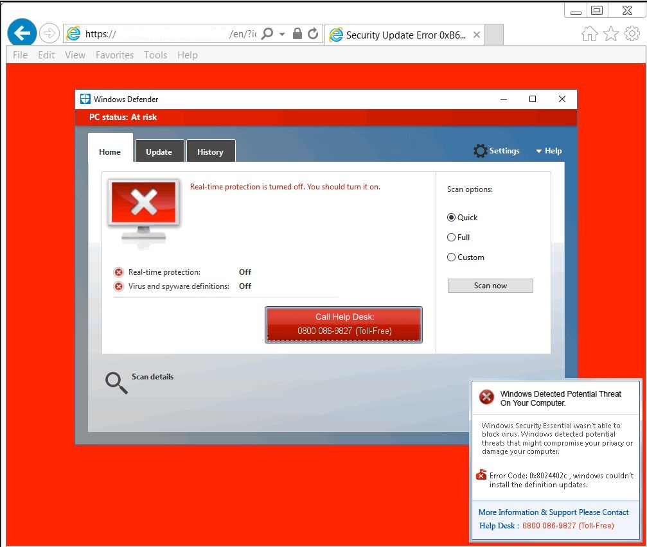
Task: Click the Scan details magnifier icon
Action: click(x=116, y=383)
